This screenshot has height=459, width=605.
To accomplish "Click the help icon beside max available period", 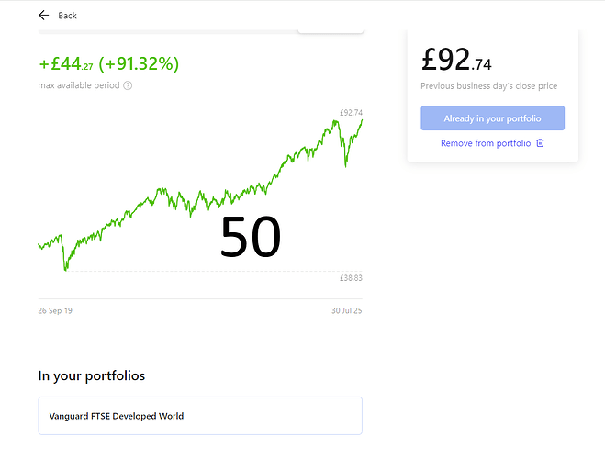I will pos(128,85).
